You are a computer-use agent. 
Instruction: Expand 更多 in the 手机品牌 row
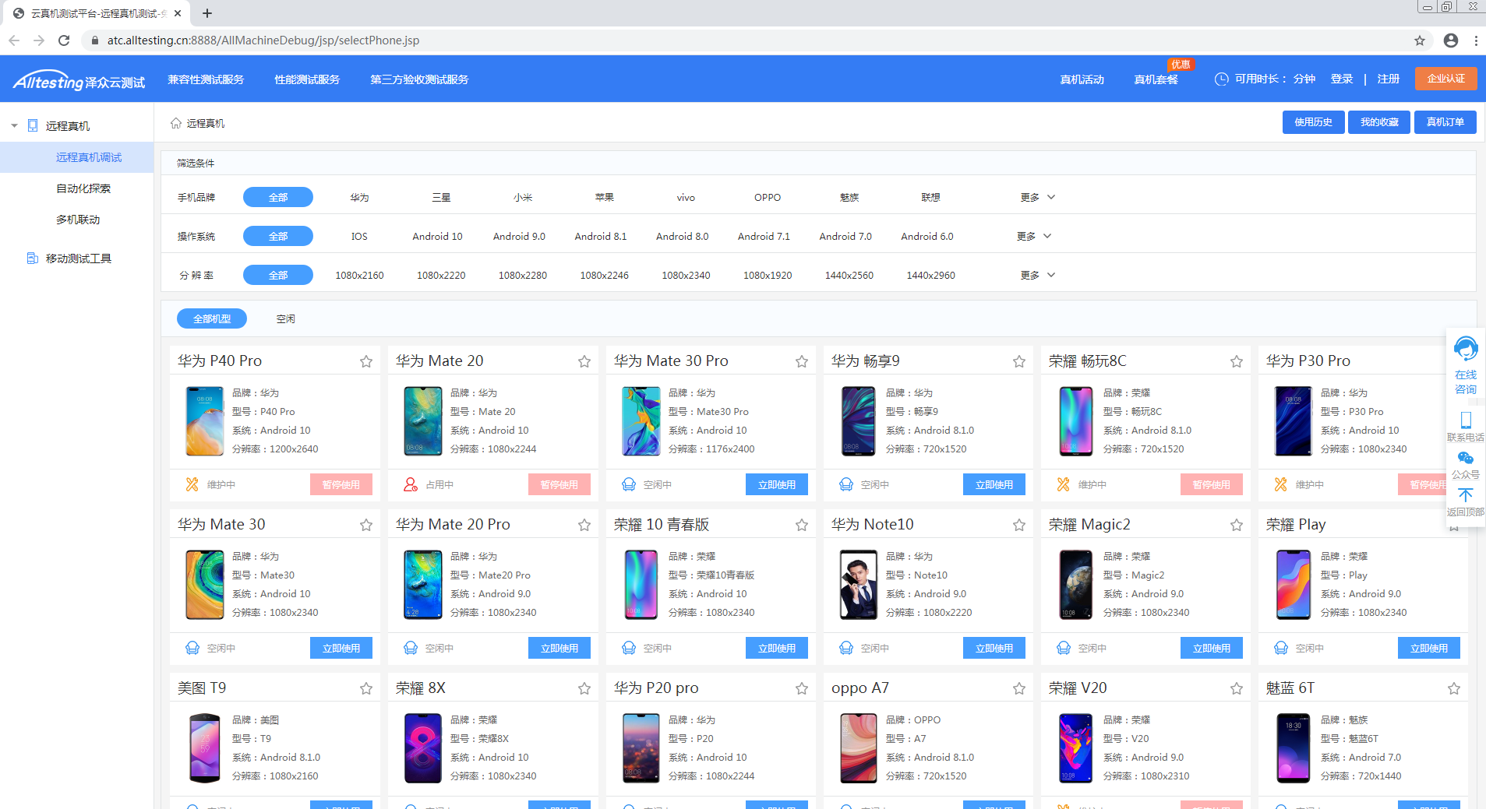[x=1038, y=198]
